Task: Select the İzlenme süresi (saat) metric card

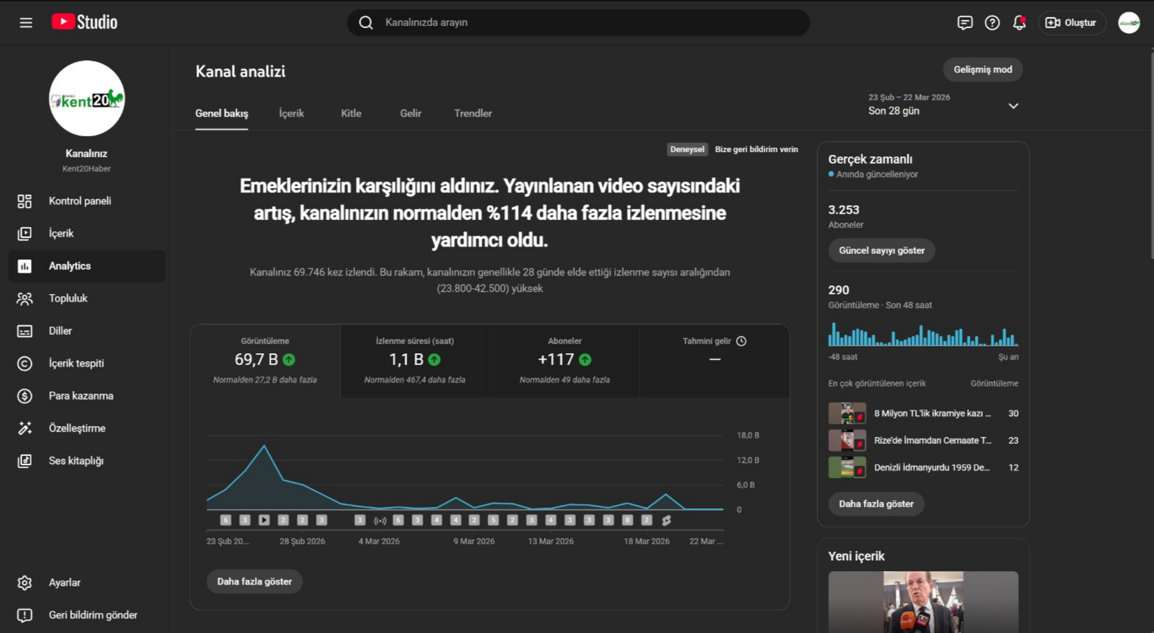Action: pos(414,360)
